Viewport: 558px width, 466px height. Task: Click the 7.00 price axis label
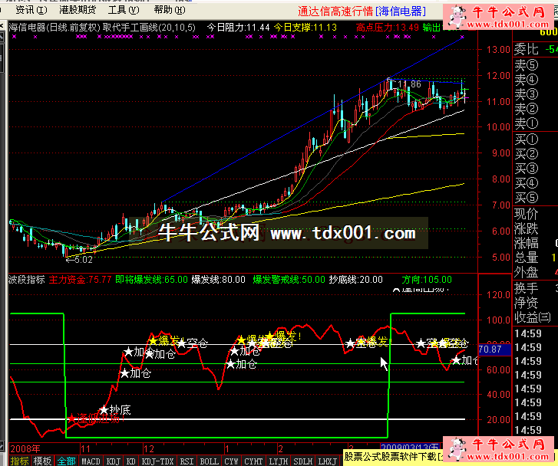pos(501,205)
